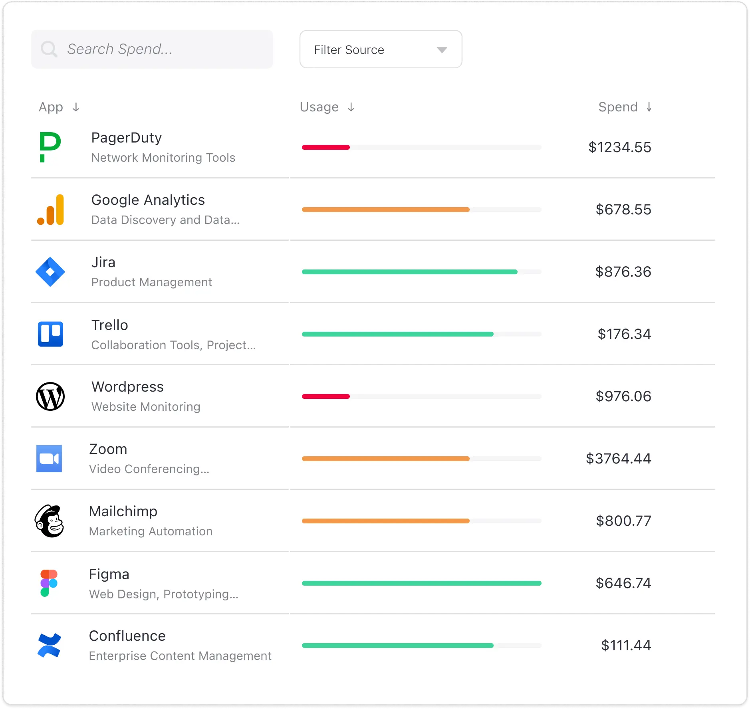Screen dimensions: 750x709
Task: Click the Figma logo icon
Action: tap(49, 583)
